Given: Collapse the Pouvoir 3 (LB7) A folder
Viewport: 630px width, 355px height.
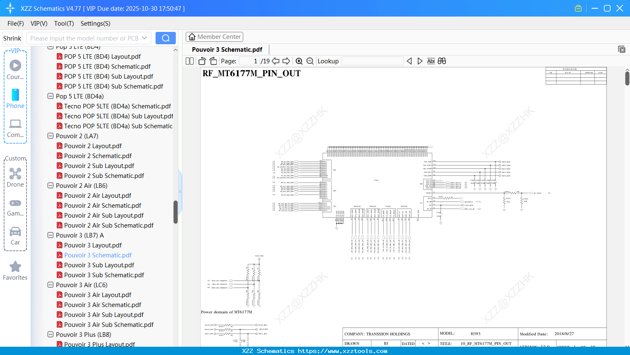Looking at the screenshot, I should coord(50,235).
